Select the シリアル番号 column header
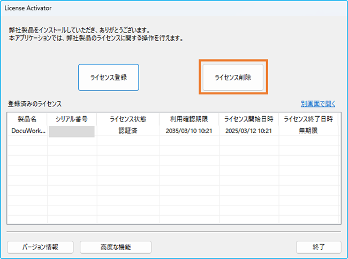This screenshot has height=259, width=348. [x=72, y=119]
